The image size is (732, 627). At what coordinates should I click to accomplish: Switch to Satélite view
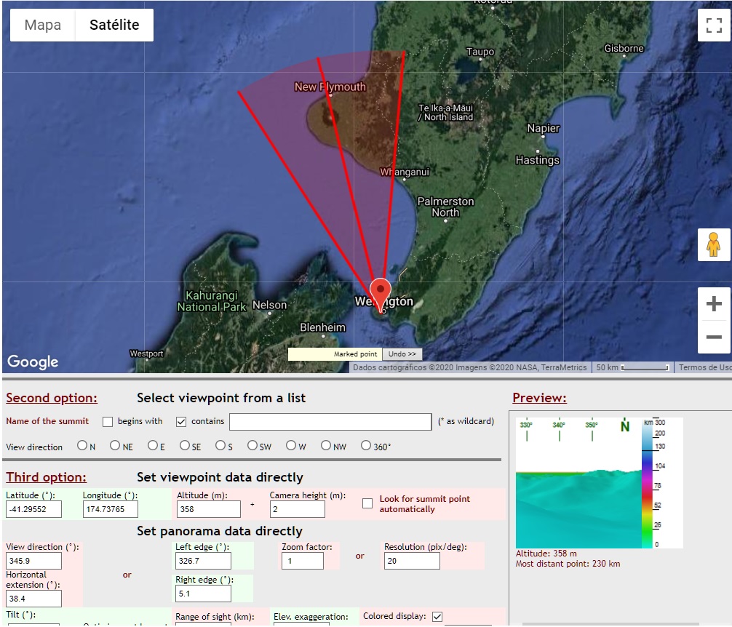click(x=114, y=25)
